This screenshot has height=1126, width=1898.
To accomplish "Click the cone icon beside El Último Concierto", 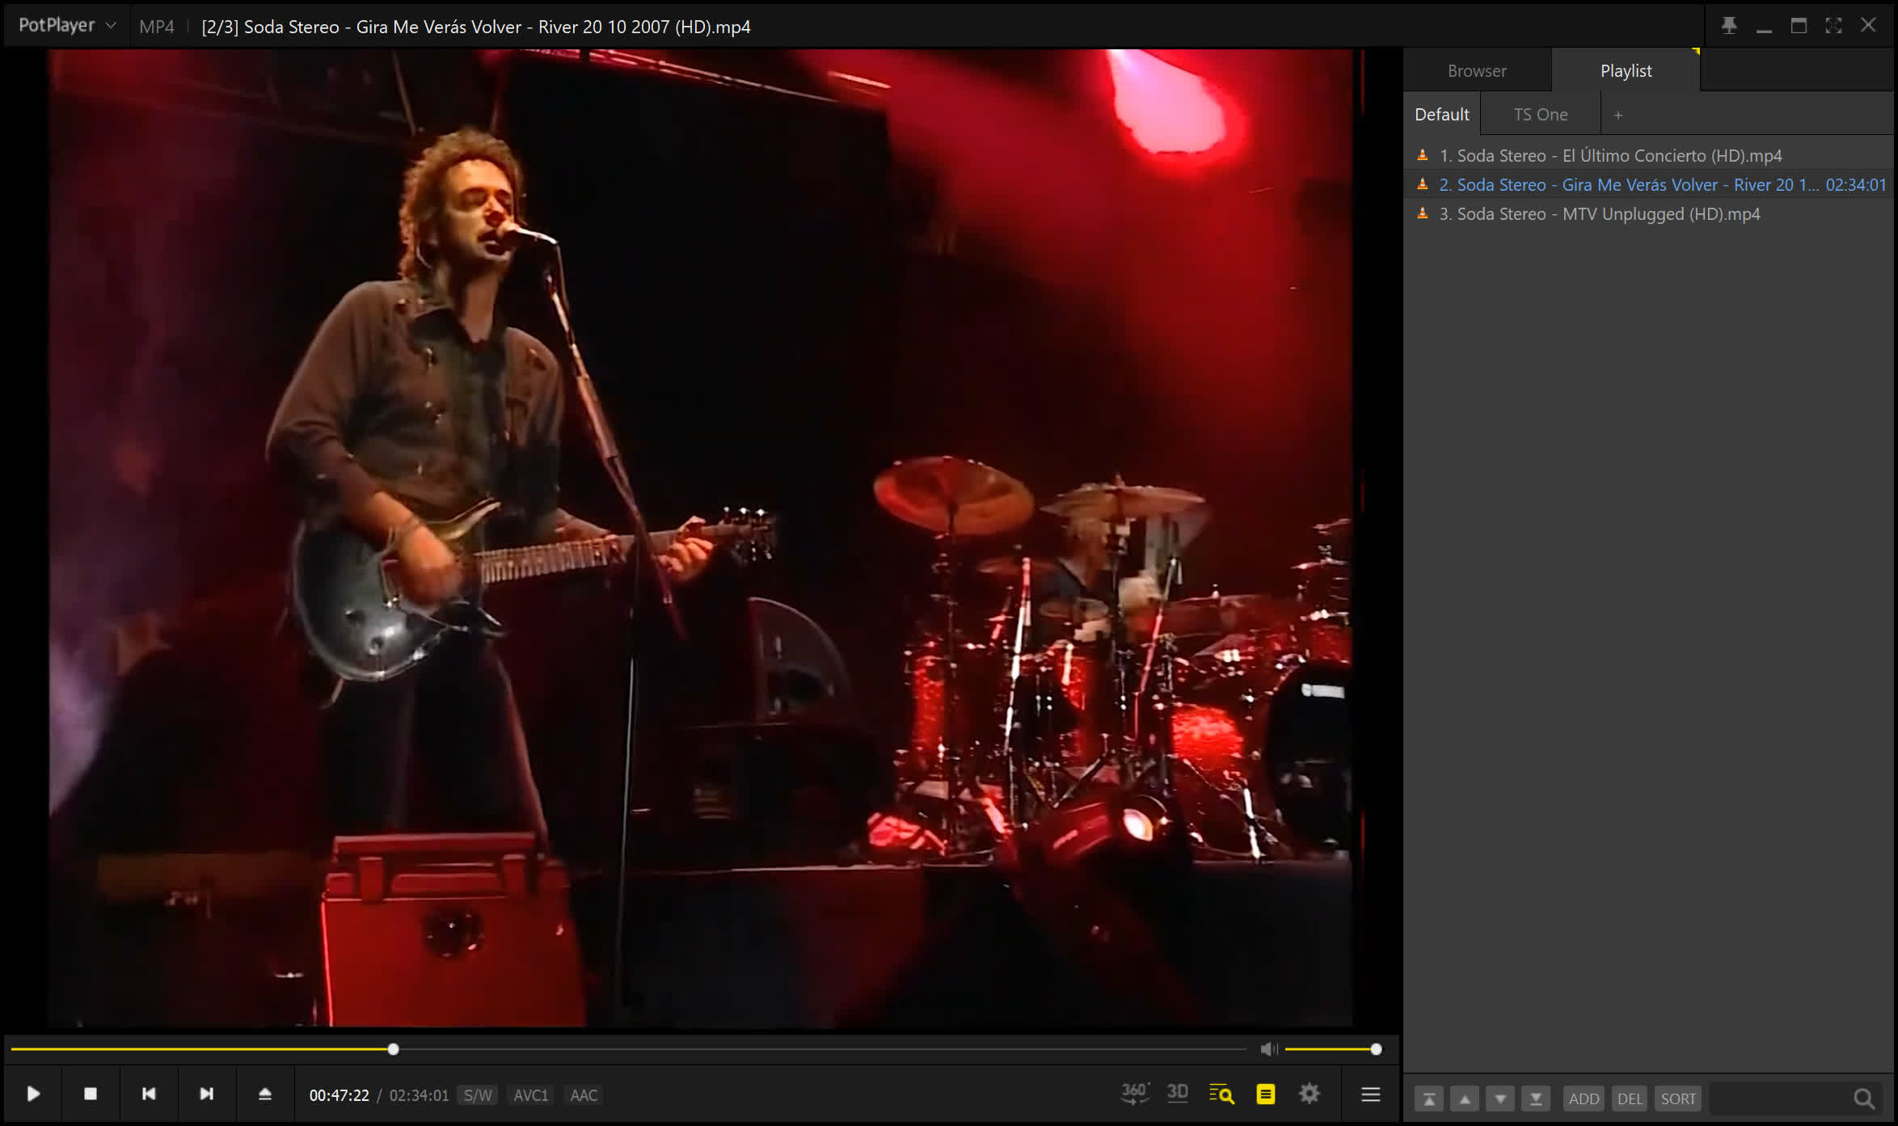I will [x=1423, y=154].
